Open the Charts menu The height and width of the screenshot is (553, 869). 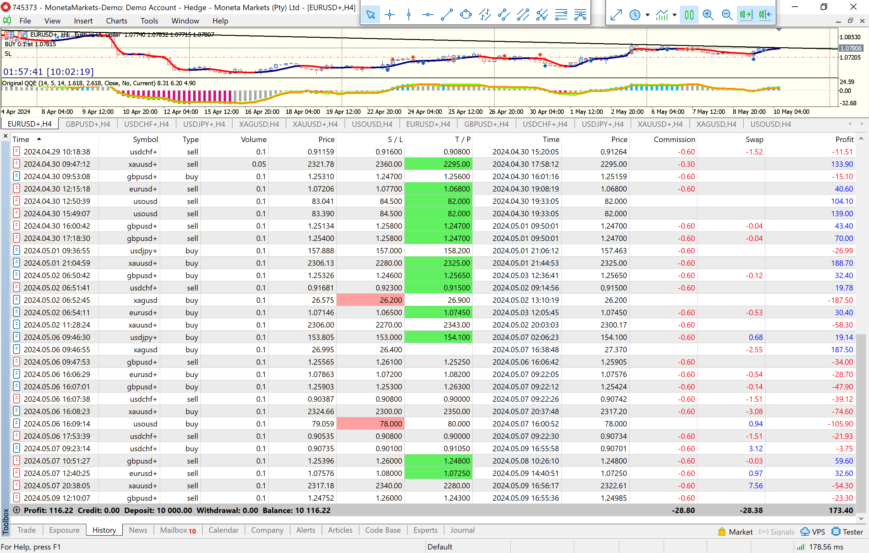[116, 21]
